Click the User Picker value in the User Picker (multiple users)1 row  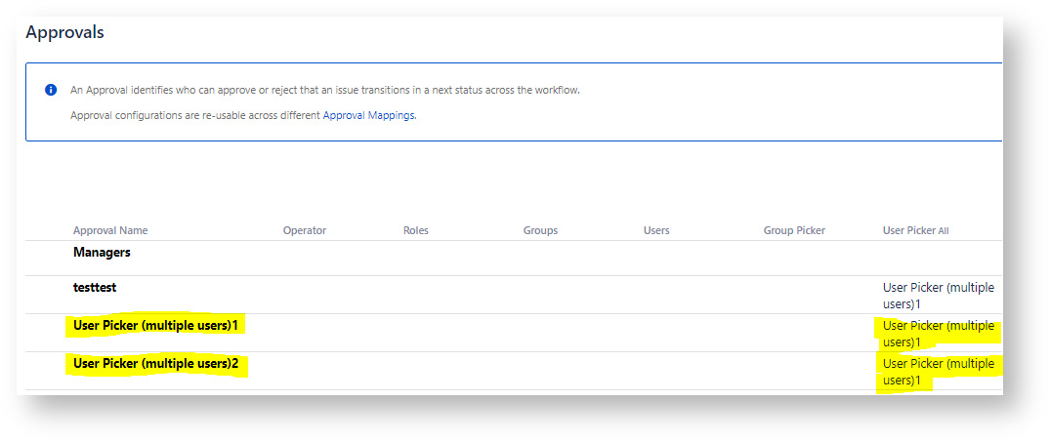pyautogui.click(x=938, y=334)
